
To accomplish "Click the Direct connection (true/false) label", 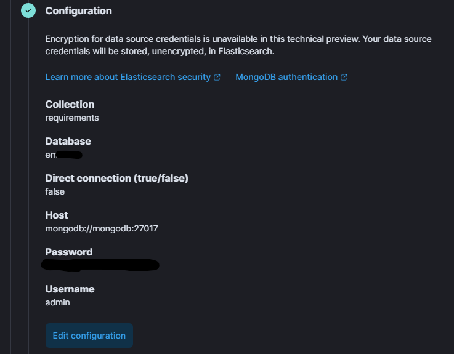I will 116,179.
